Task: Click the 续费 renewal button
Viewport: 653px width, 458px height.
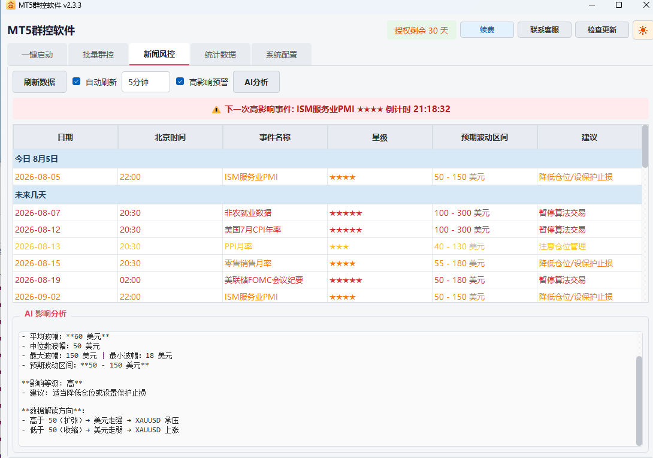Action: tap(487, 30)
